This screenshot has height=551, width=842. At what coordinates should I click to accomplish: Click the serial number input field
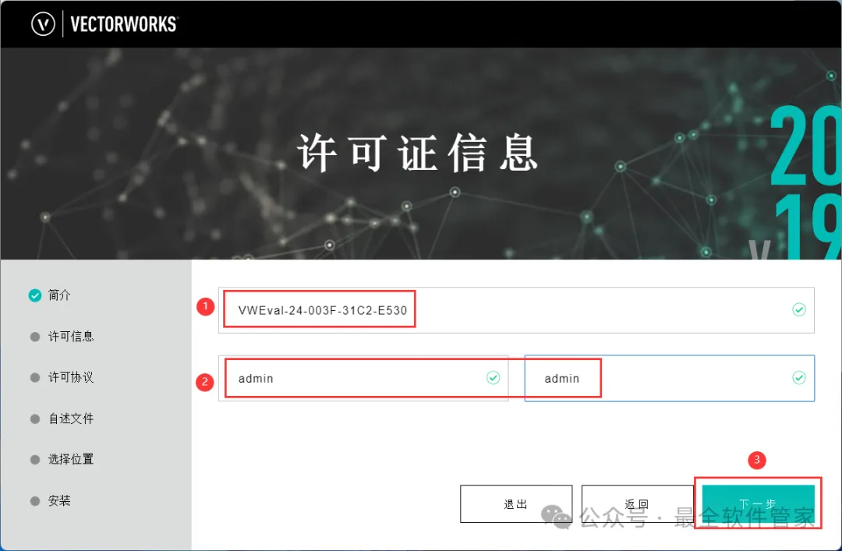pyautogui.click(x=516, y=310)
